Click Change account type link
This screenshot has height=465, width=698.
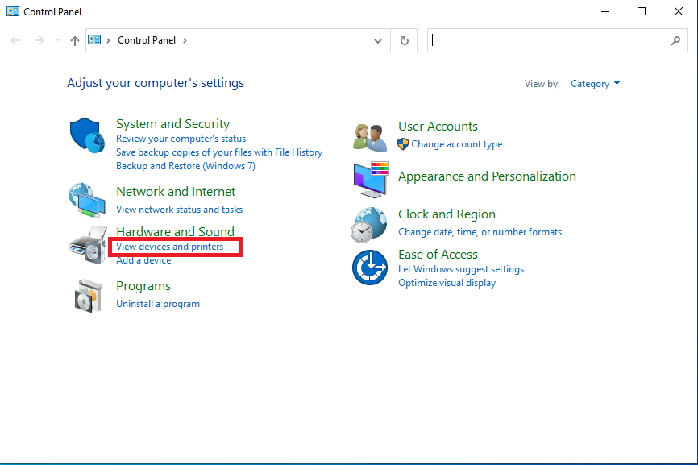[x=456, y=144]
